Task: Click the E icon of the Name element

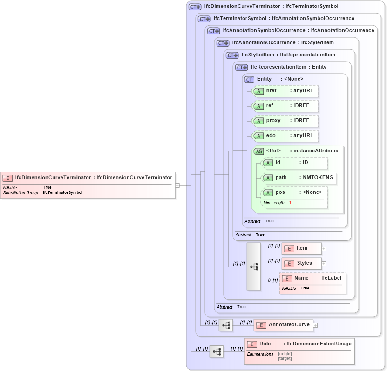Action: [286, 278]
